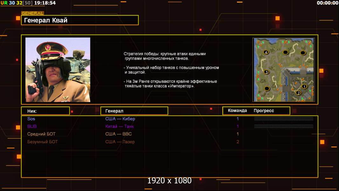The width and height of the screenshot is (339, 191).
Task: Select the 'Ник:' column header
Action: [45, 111]
